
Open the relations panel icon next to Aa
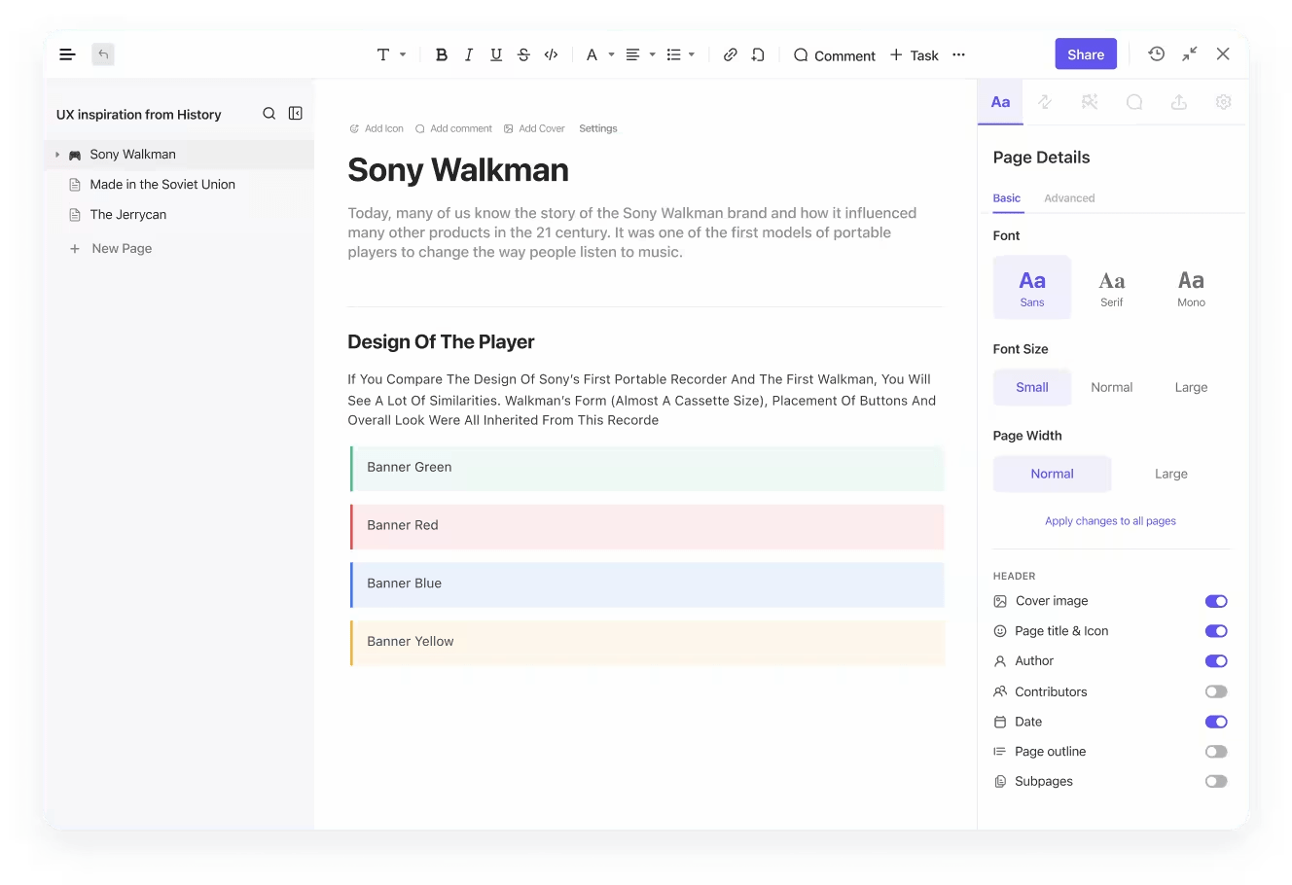1045,102
